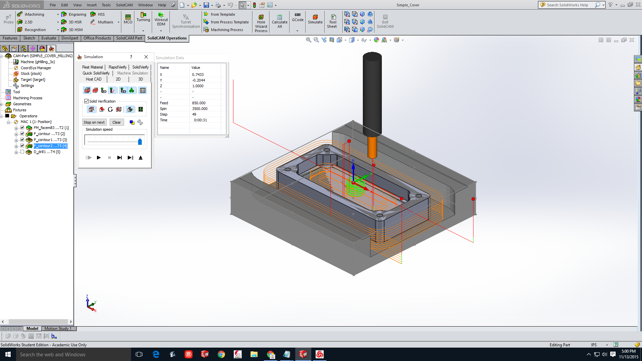Expand the Geometries tree node
This screenshot has height=361, width=642.
tap(1, 104)
